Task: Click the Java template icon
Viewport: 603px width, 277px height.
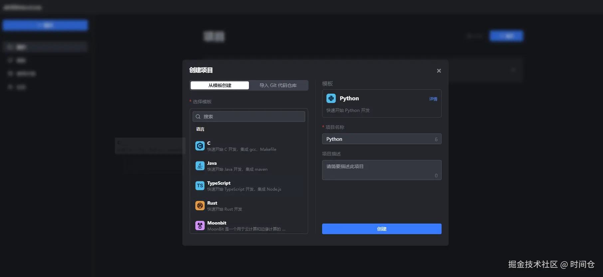Action: pos(200,166)
